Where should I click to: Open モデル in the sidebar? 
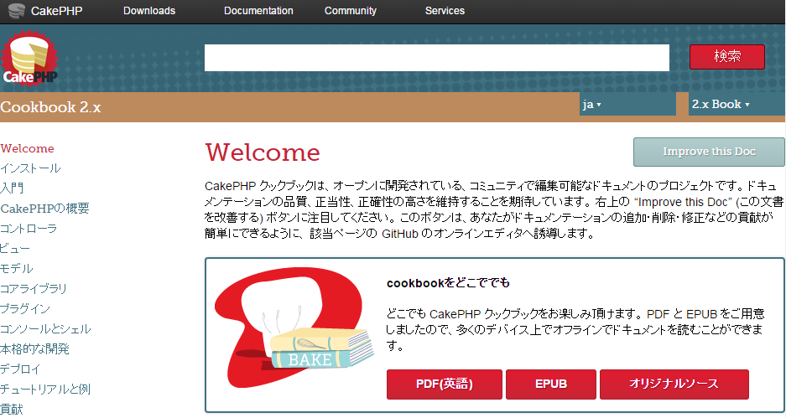pos(17,269)
